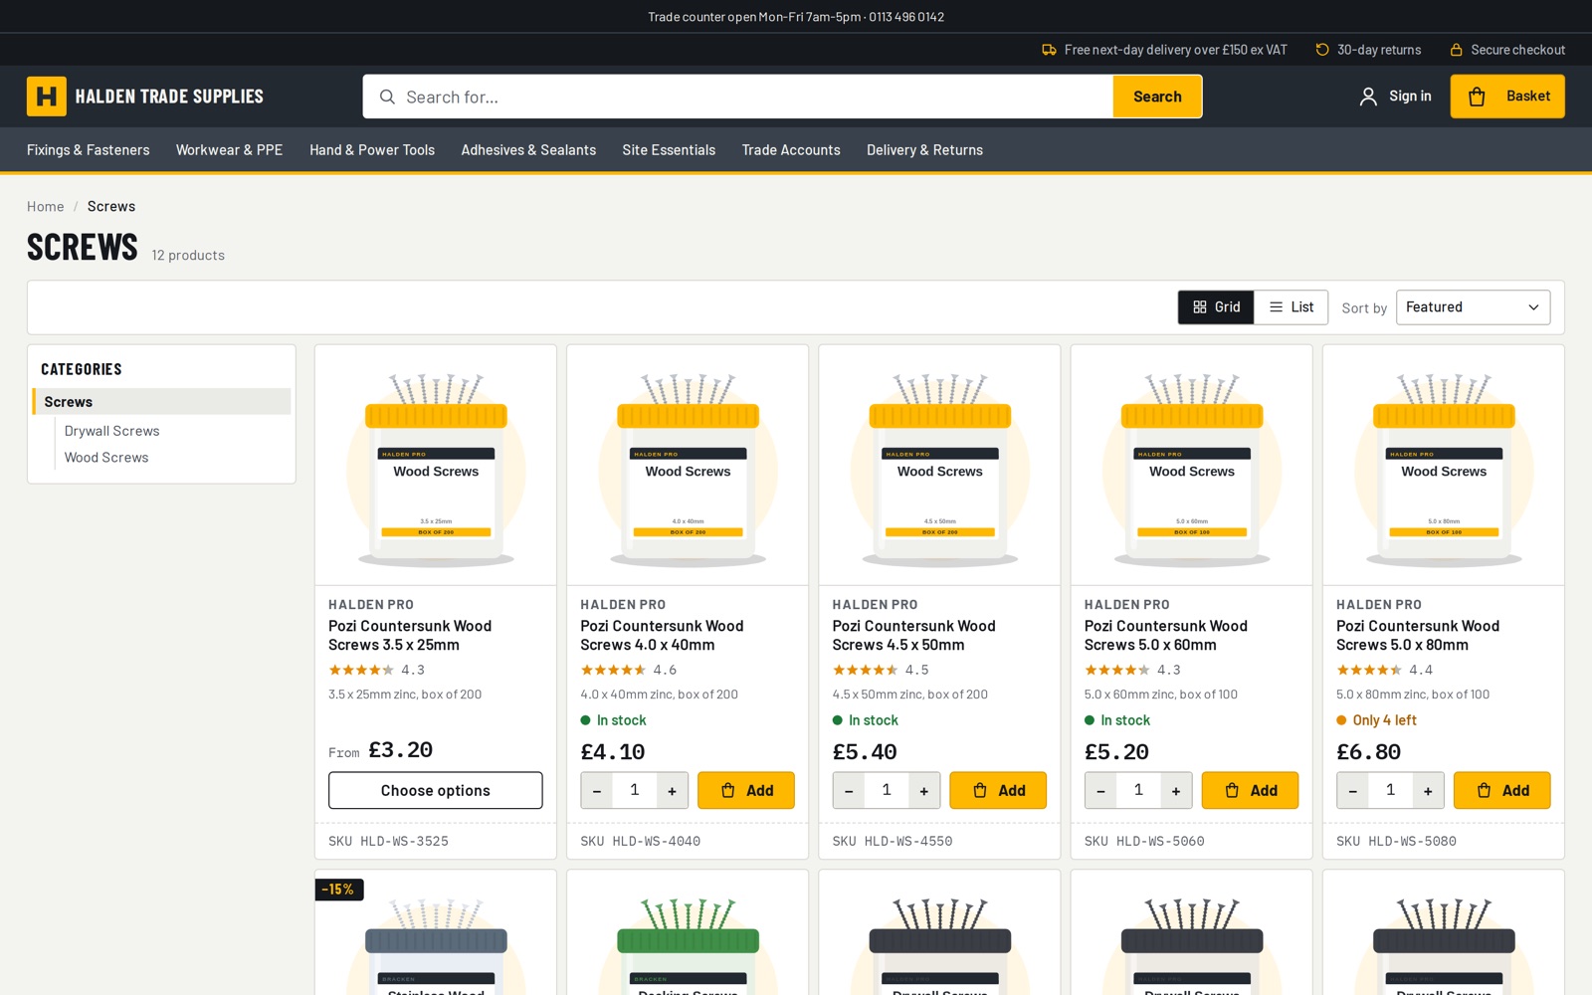Open Pozi Countersunk Wood Screws 4.0 x 40mm title
The image size is (1592, 995).
click(663, 635)
